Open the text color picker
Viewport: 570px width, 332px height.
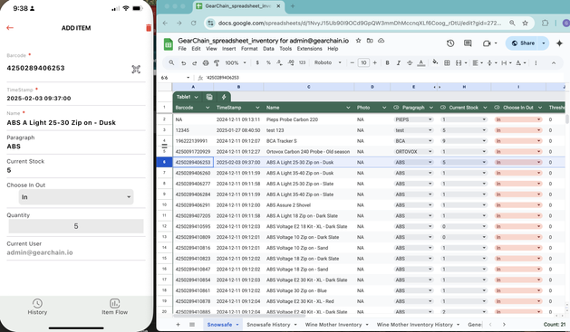(x=421, y=62)
